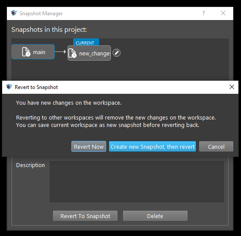Cancel the revert dialog
The image size is (241, 236).
click(x=216, y=147)
